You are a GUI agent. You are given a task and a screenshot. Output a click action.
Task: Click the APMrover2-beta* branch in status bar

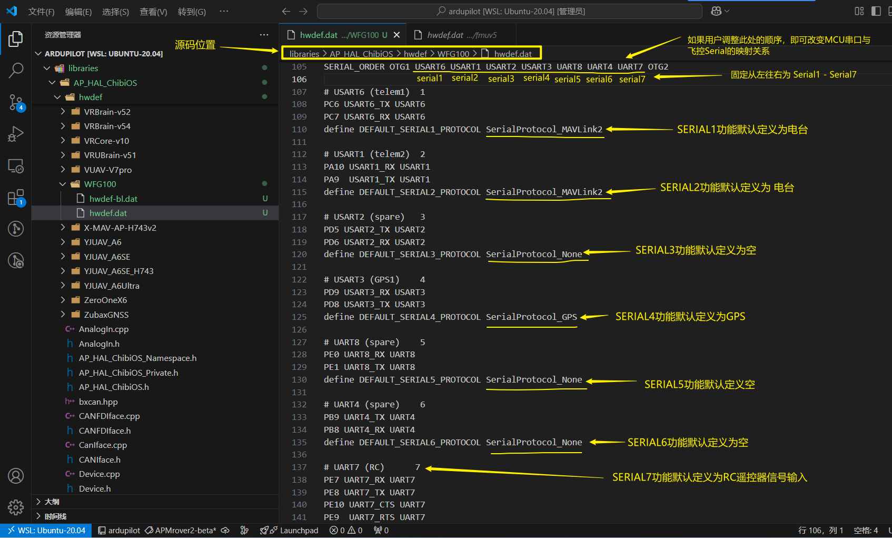pyautogui.click(x=181, y=530)
